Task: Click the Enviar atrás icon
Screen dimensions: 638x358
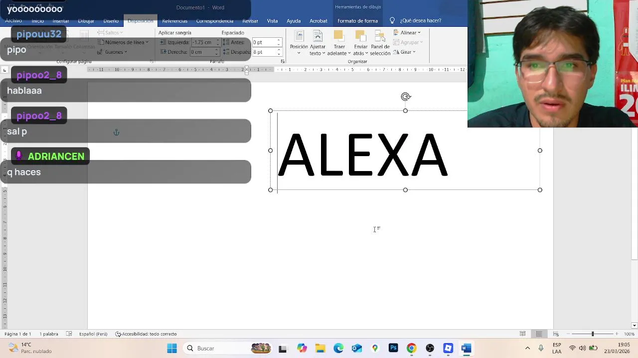Action: click(x=360, y=36)
